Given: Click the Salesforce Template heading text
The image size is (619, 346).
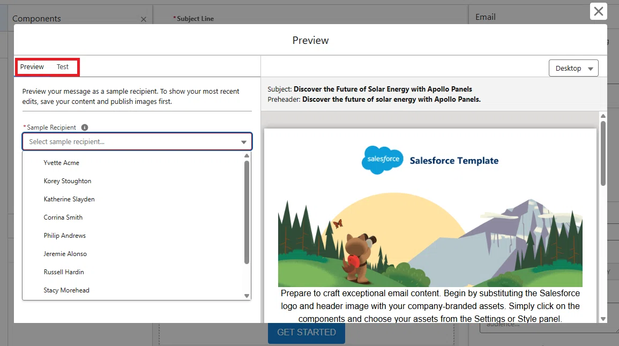Looking at the screenshot, I should 454,161.
